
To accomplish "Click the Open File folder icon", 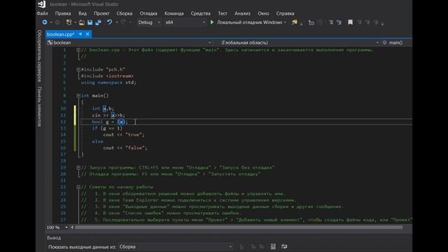I will point(82,22).
